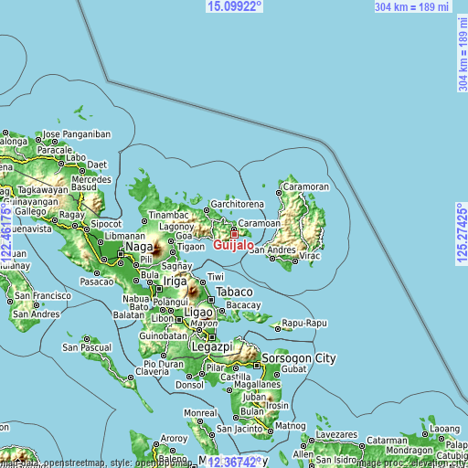Image resolution: width=468 pixels, height=468 pixels.
Task: Click the top latitude 15.09922° label
Action: pos(234,6)
